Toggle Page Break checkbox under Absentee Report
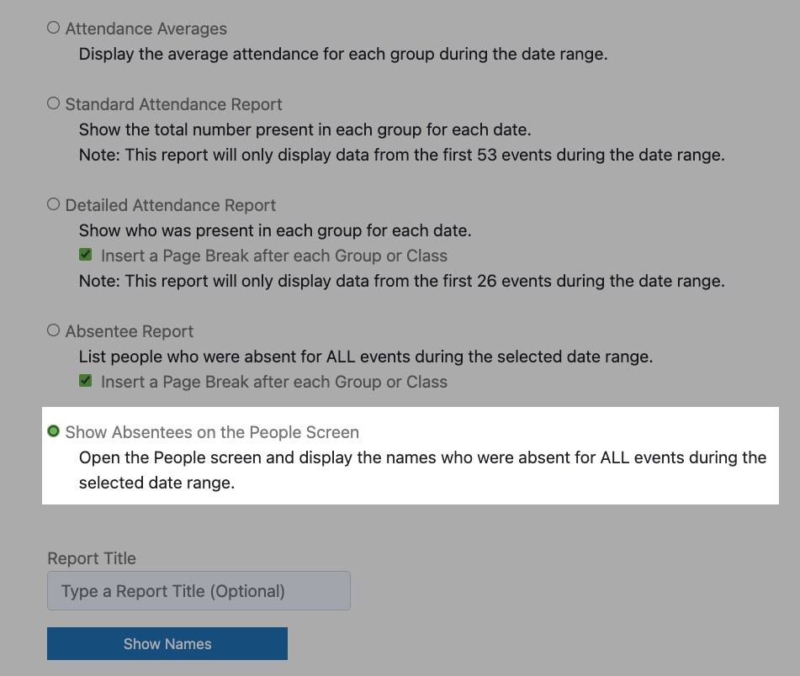The width and height of the screenshot is (800, 676). click(x=86, y=381)
